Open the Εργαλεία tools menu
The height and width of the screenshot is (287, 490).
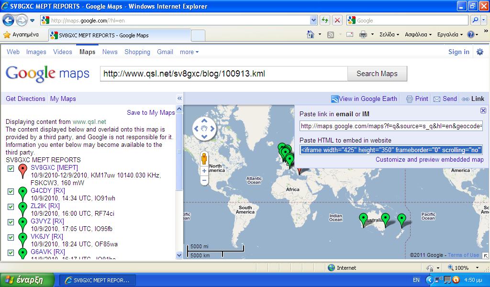point(450,34)
